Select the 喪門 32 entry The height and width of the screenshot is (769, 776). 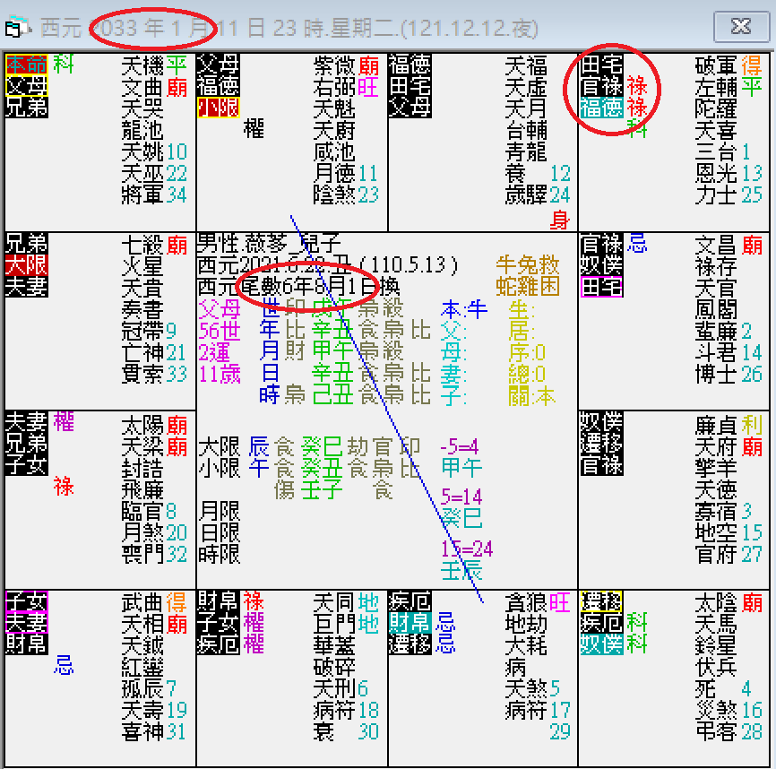154,554
